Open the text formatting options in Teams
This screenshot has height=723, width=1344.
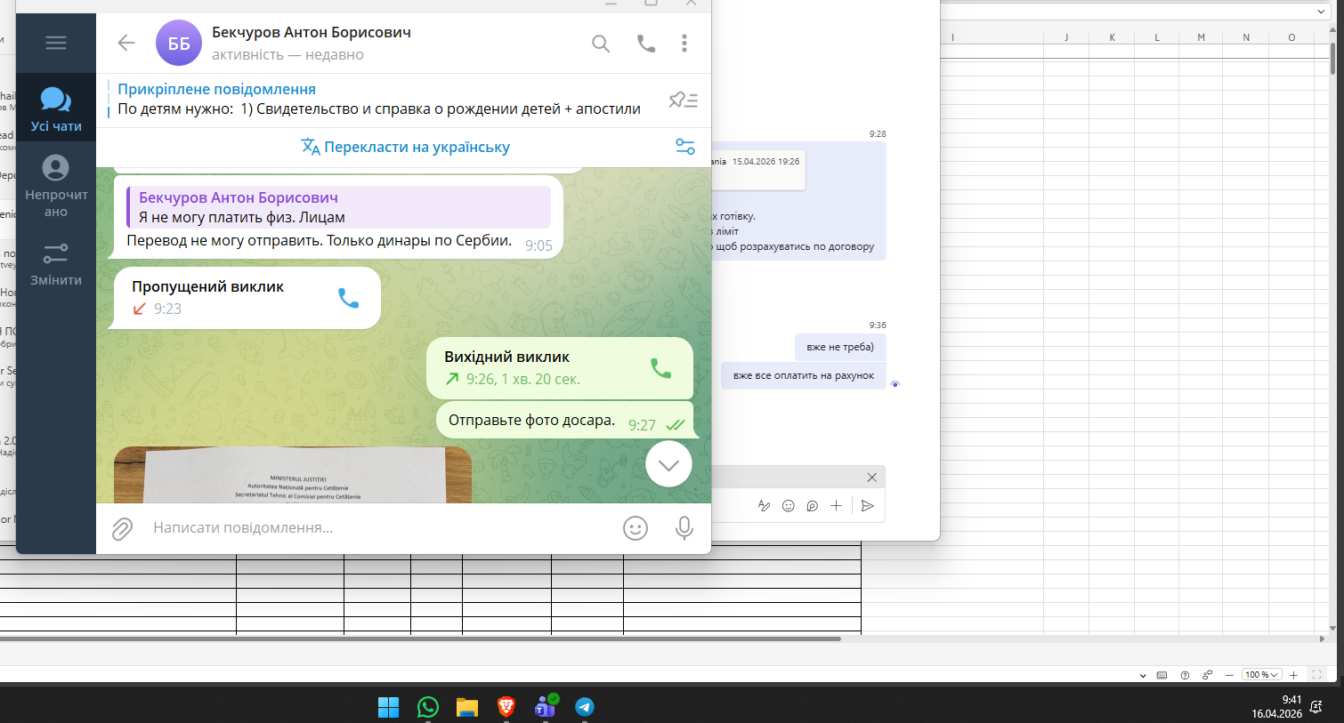[x=764, y=506]
